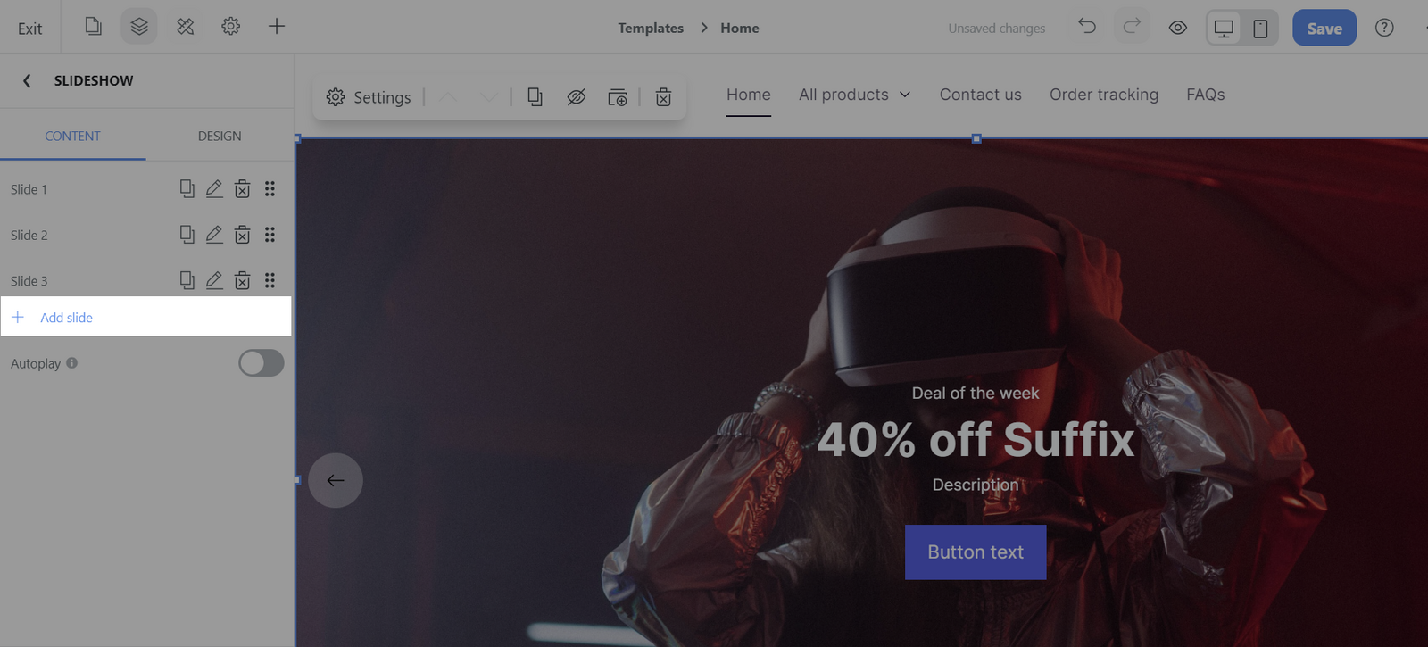Viewport: 1428px width, 647px height.
Task: Click the Home breadcrumb
Action: [x=740, y=29]
